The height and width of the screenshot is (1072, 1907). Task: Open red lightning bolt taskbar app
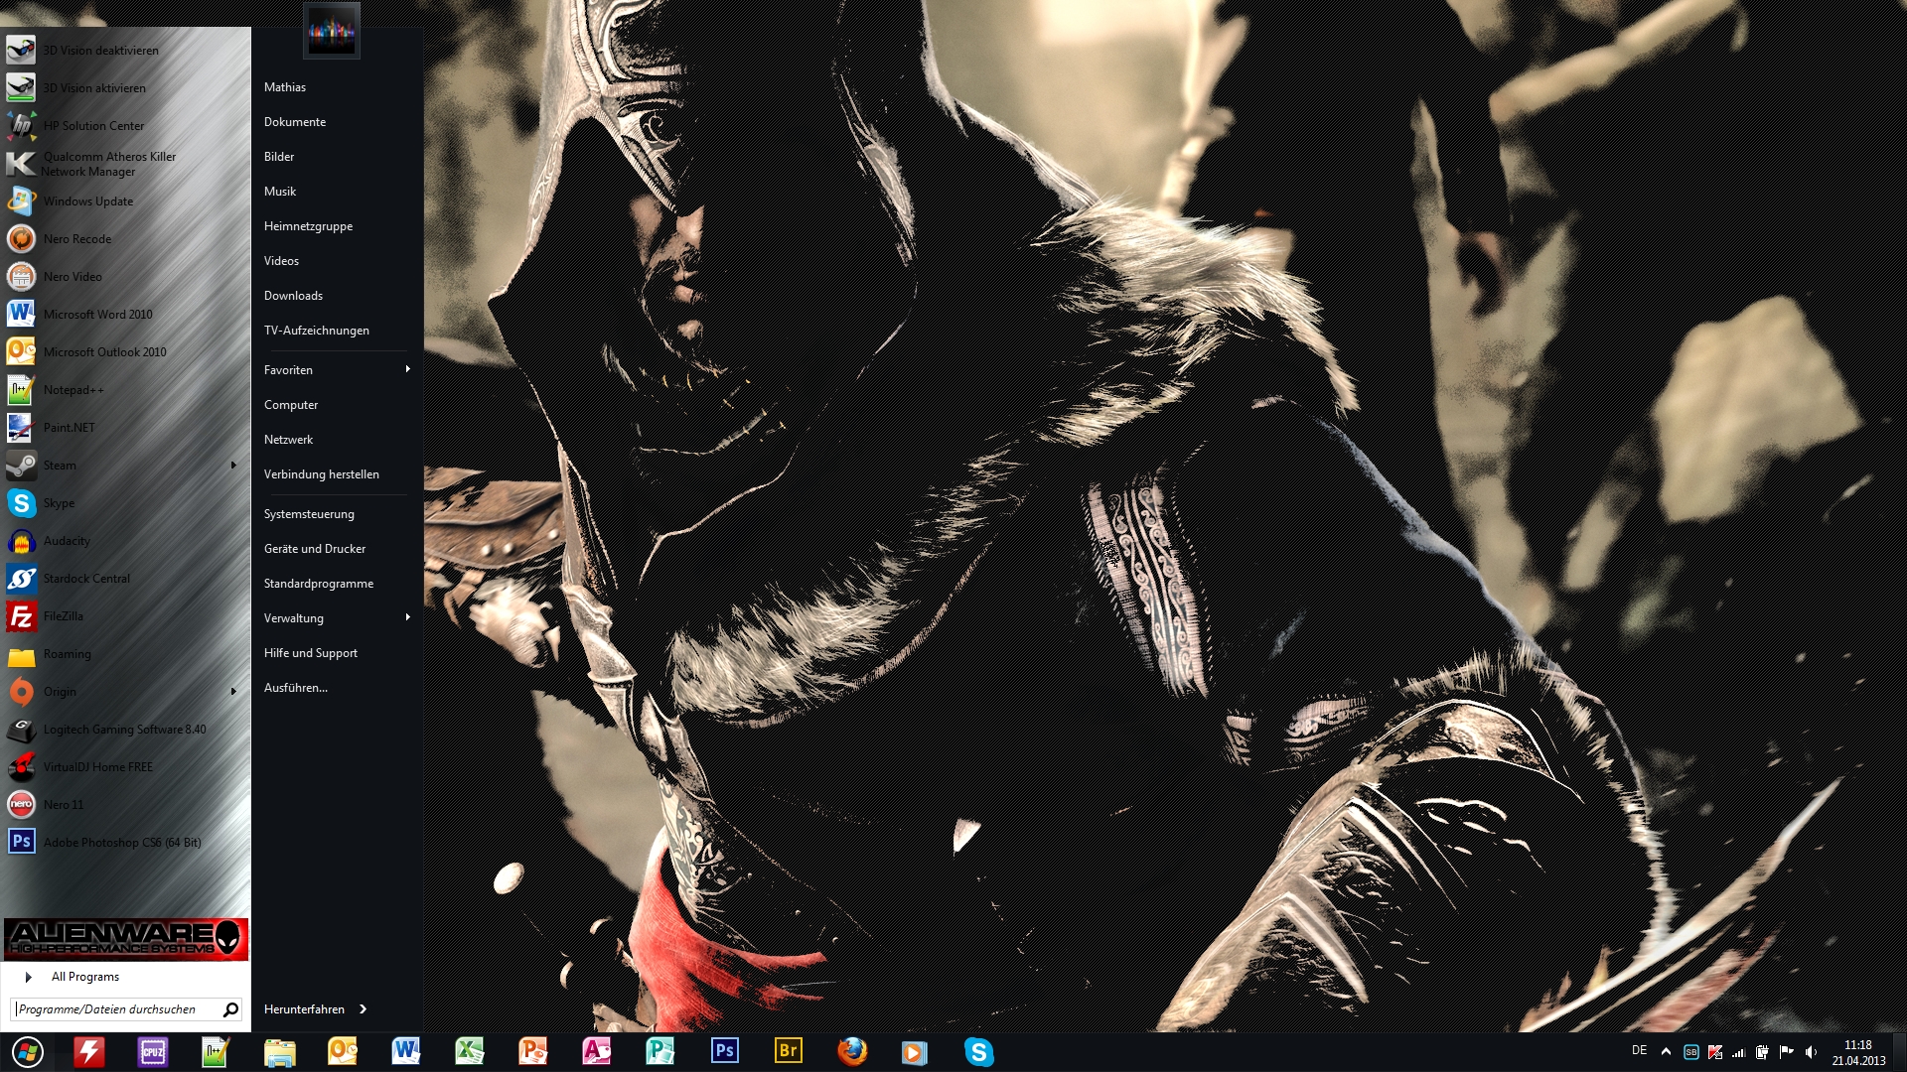[x=89, y=1051]
